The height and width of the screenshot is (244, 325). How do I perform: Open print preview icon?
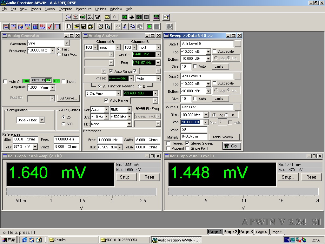click(x=108, y=27)
